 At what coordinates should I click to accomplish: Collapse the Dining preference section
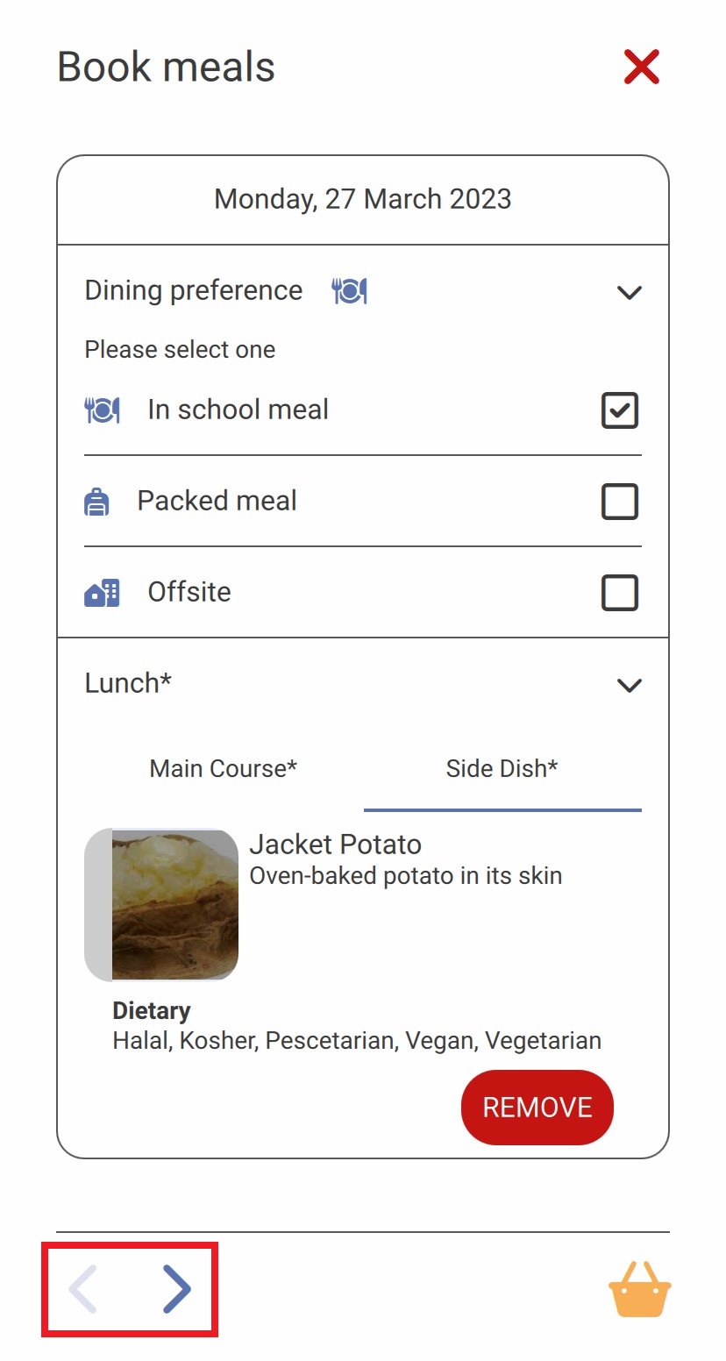click(x=630, y=292)
